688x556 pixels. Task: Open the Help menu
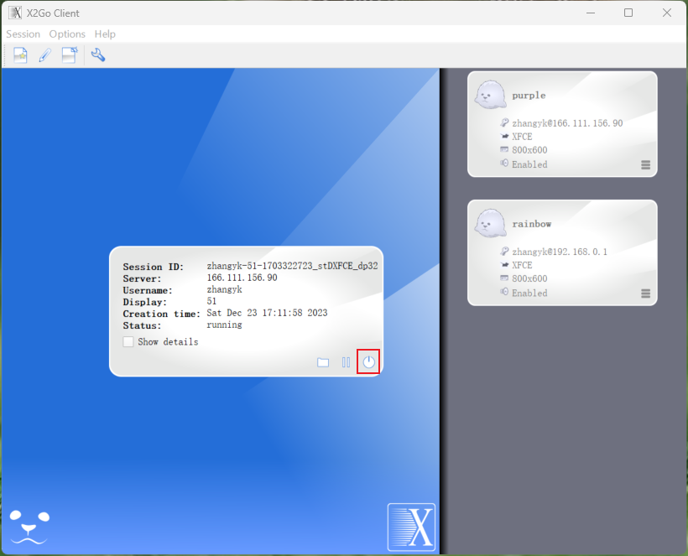tap(105, 34)
